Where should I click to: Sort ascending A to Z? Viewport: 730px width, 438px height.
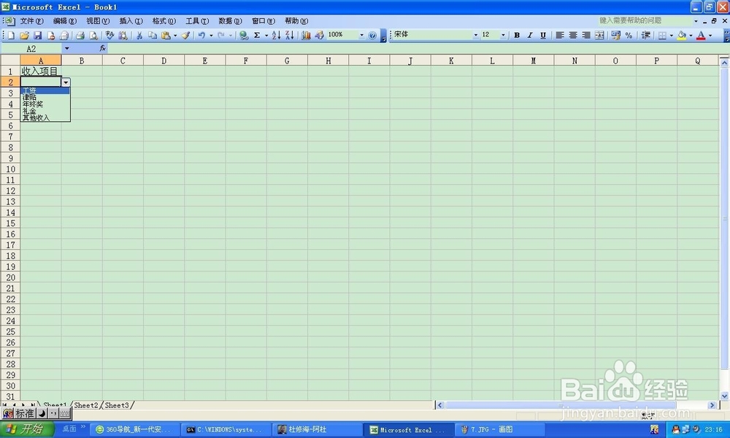pos(276,35)
